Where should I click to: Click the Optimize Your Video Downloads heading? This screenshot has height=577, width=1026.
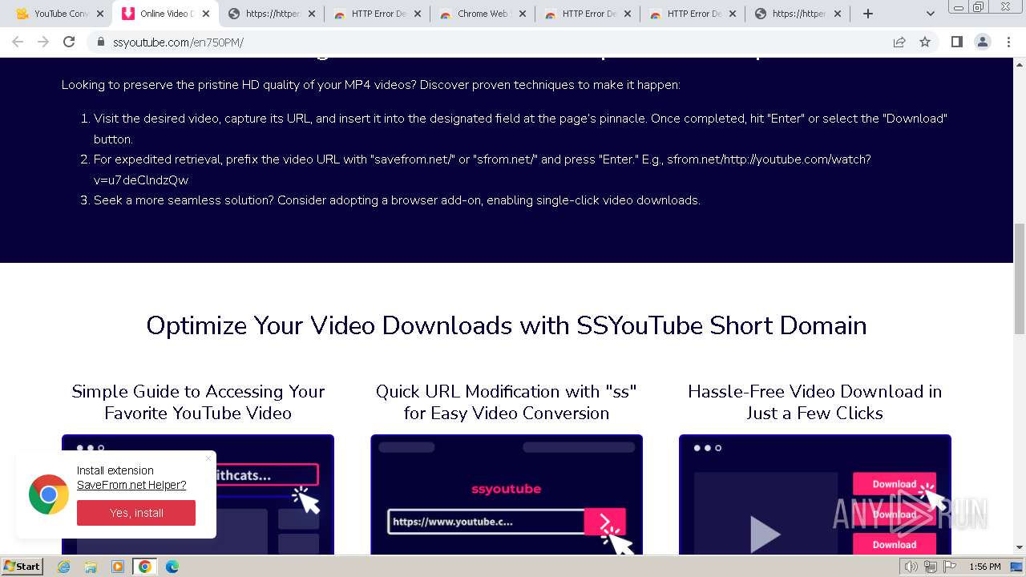[x=507, y=325]
